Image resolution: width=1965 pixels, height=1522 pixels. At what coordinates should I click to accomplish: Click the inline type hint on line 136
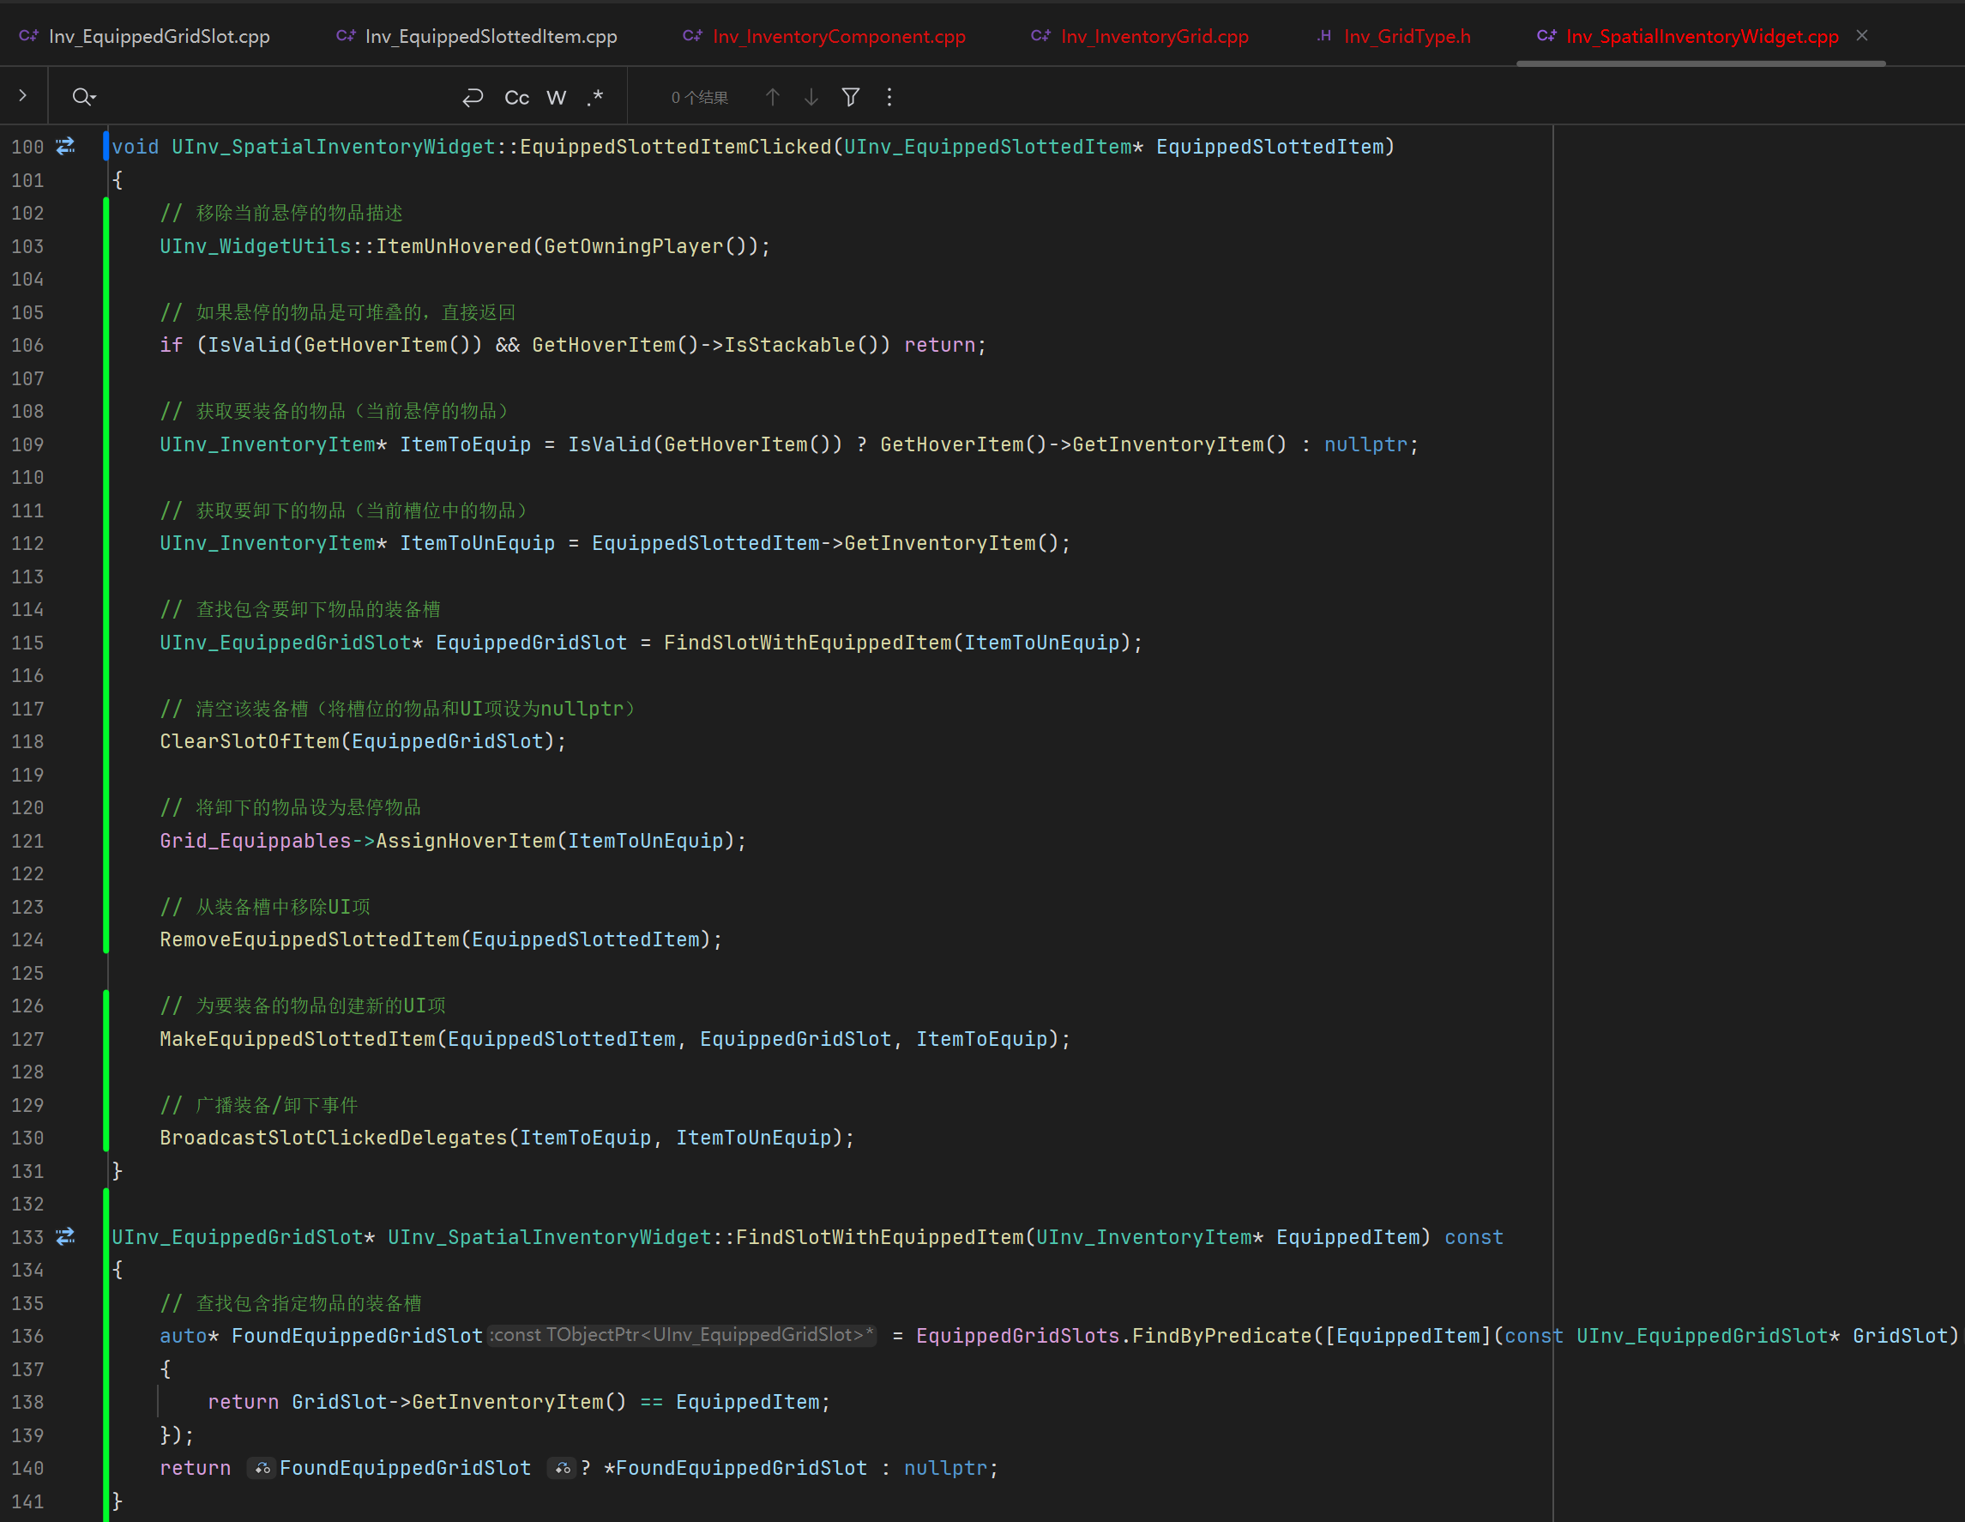tap(683, 1335)
